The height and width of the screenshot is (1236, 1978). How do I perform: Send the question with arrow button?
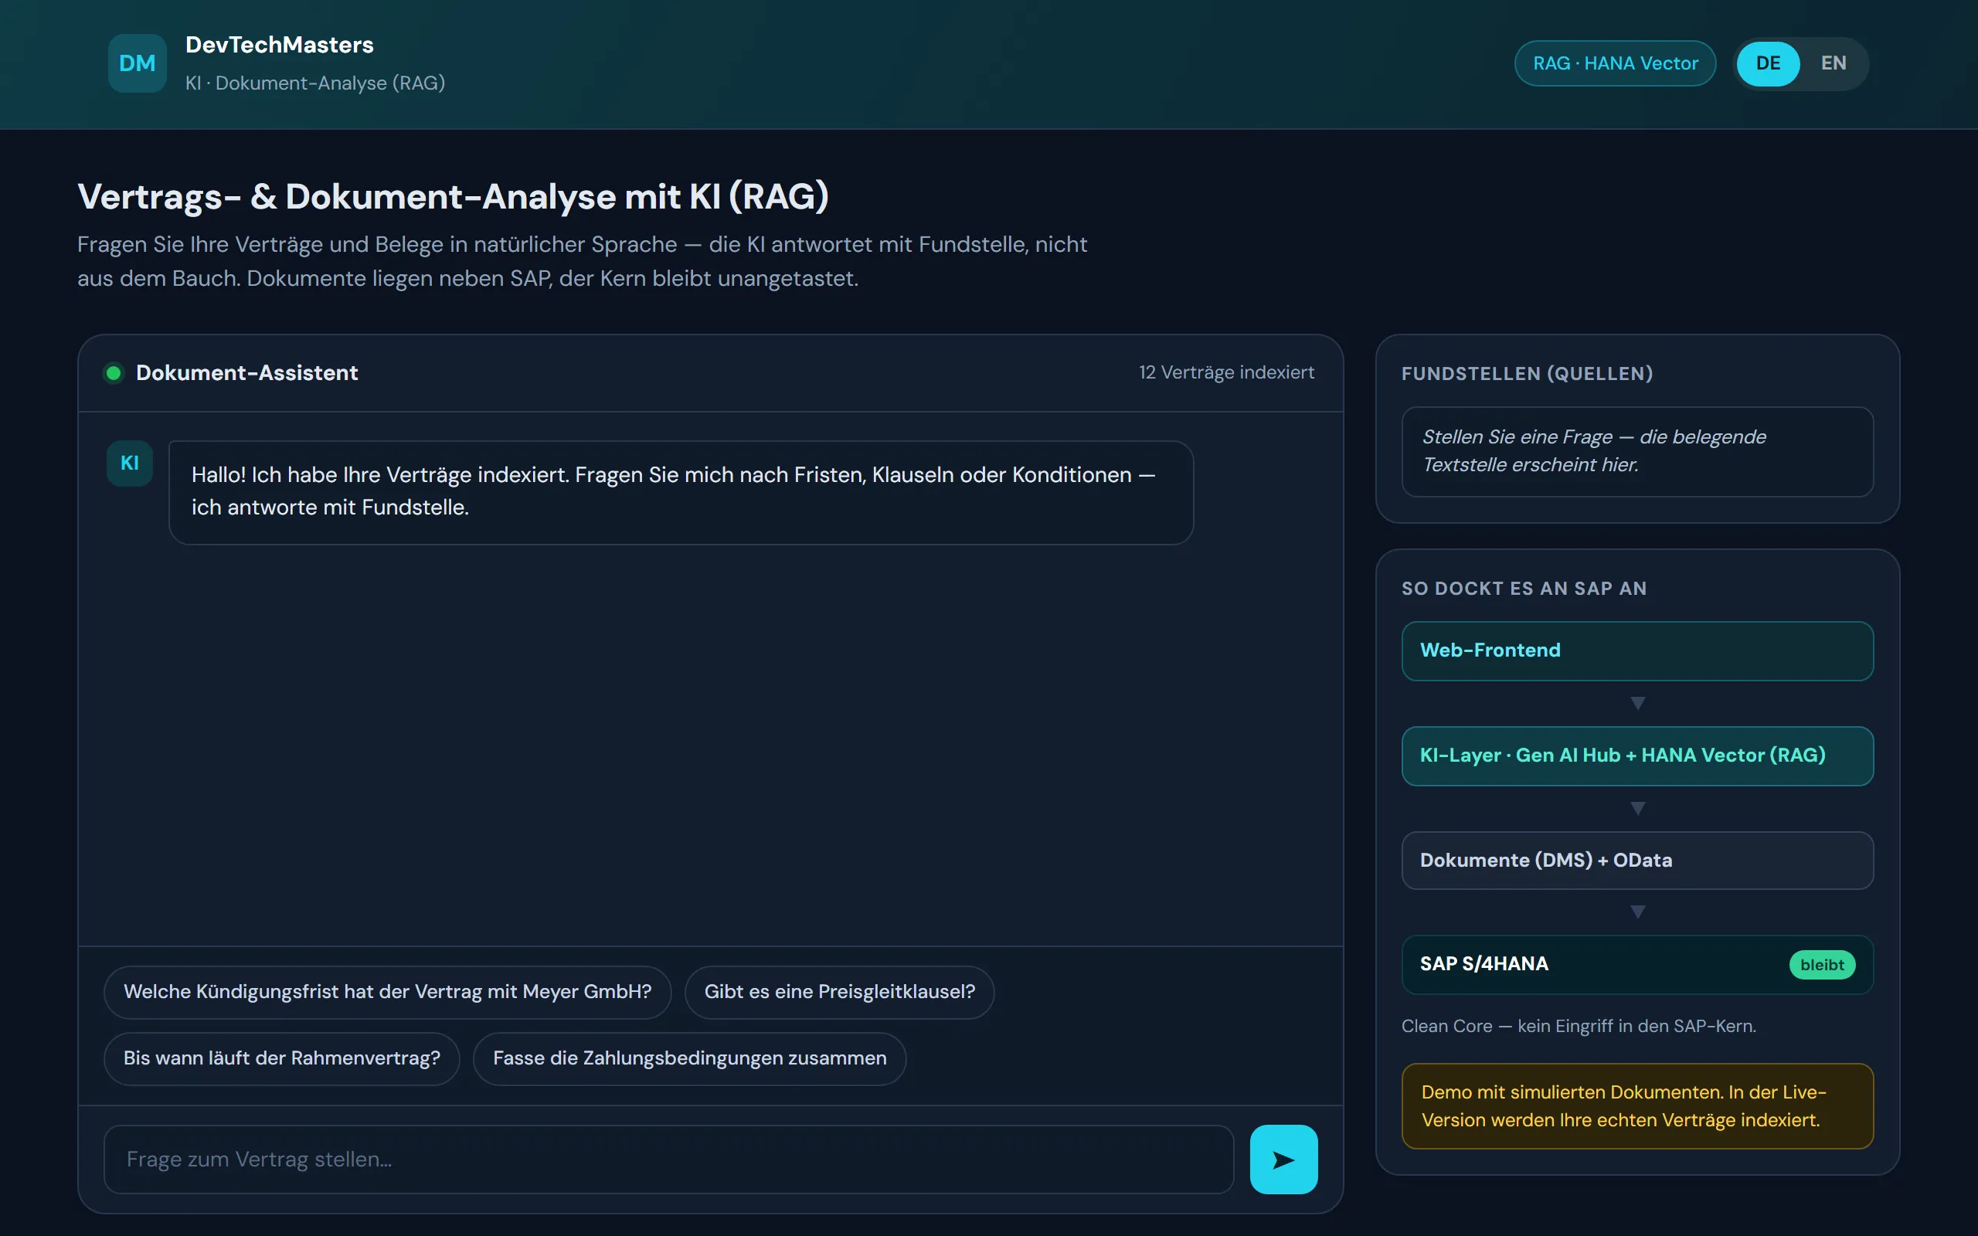click(1283, 1160)
